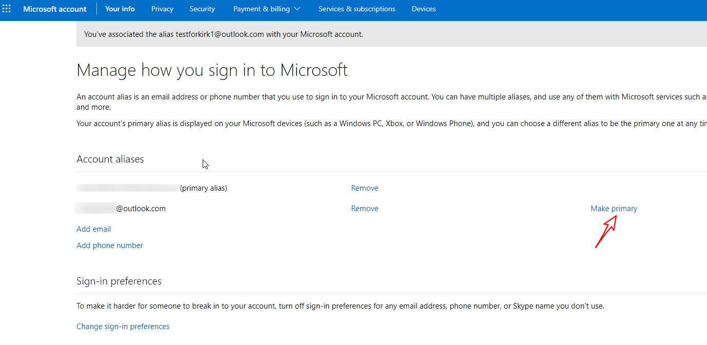
Task: Make the @outlook.com alias primary
Action: click(614, 209)
